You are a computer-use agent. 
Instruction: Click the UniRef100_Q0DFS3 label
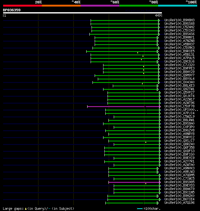179,151
